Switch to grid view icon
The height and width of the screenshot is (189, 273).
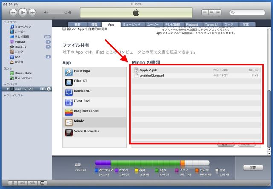(x=212, y=12)
